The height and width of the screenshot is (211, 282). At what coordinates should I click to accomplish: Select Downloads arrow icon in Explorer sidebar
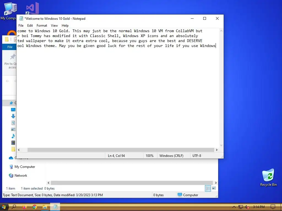click(x=13, y=116)
